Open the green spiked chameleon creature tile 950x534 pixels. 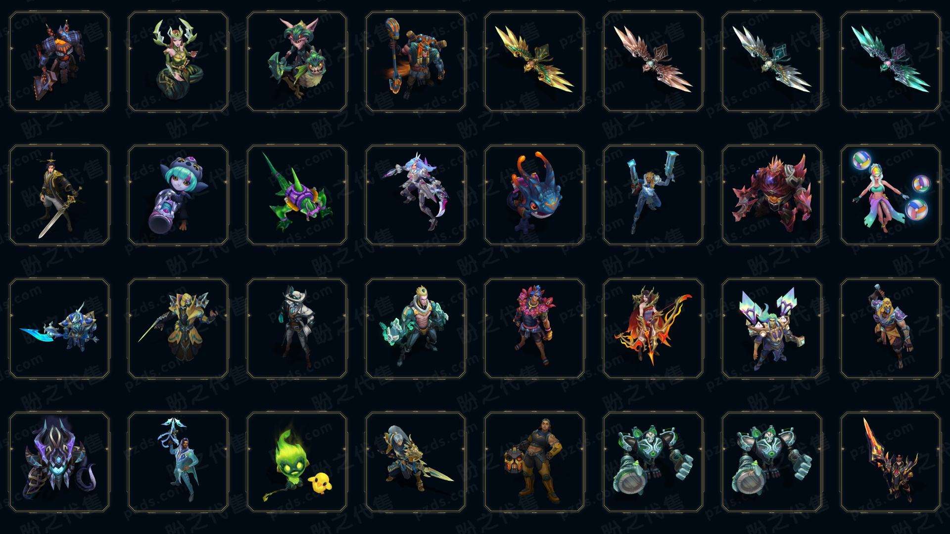pos(297,195)
